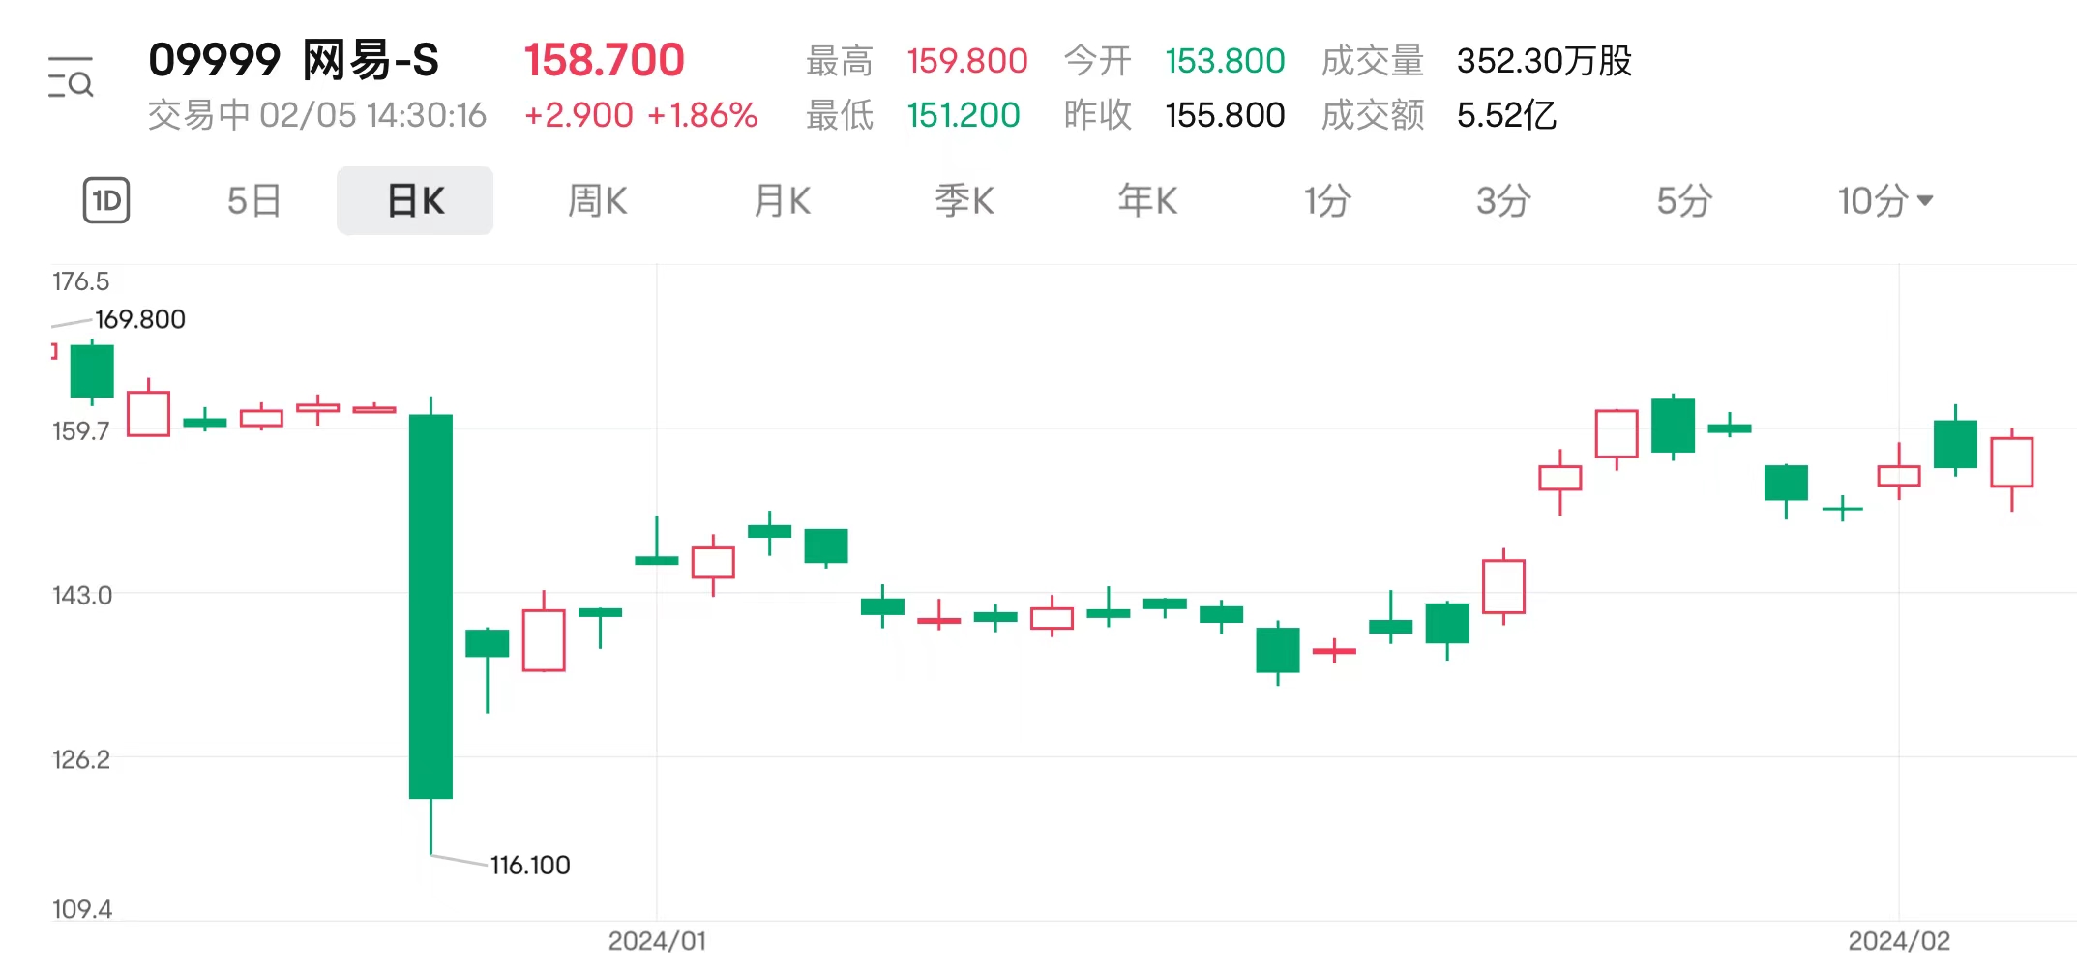Select the 1分 one-minute chart
Image resolution: width=2077 pixels, height=973 pixels.
coord(1328,200)
